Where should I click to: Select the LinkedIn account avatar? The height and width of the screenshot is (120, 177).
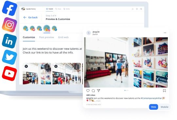click(x=54, y=28)
